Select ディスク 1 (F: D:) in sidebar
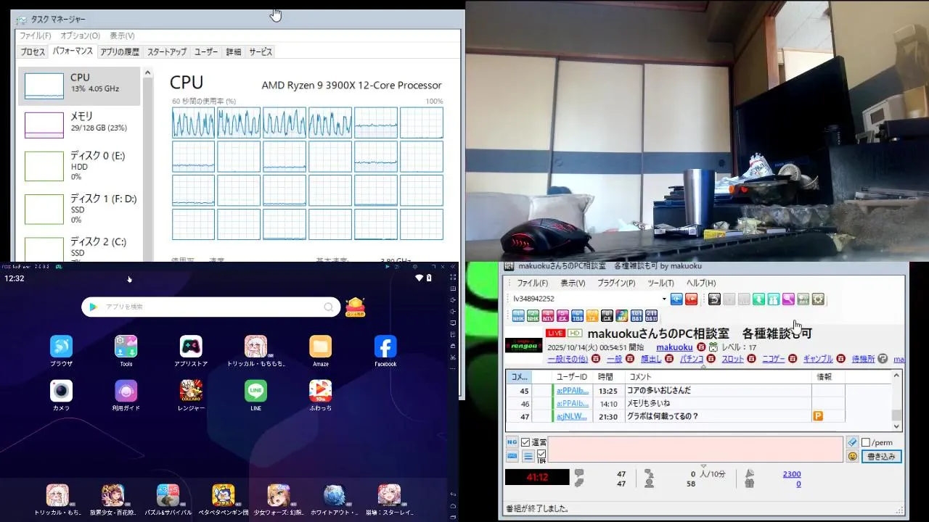 click(78, 210)
